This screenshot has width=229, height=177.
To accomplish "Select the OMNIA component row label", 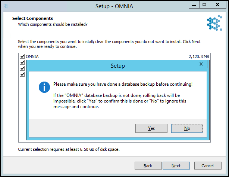I will [32, 57].
